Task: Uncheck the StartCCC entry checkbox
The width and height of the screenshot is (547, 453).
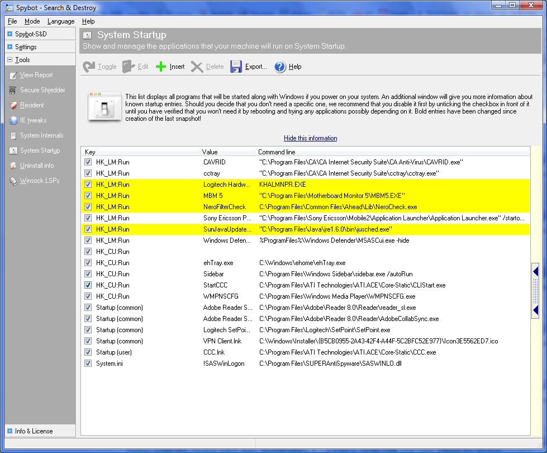Action: click(x=88, y=285)
